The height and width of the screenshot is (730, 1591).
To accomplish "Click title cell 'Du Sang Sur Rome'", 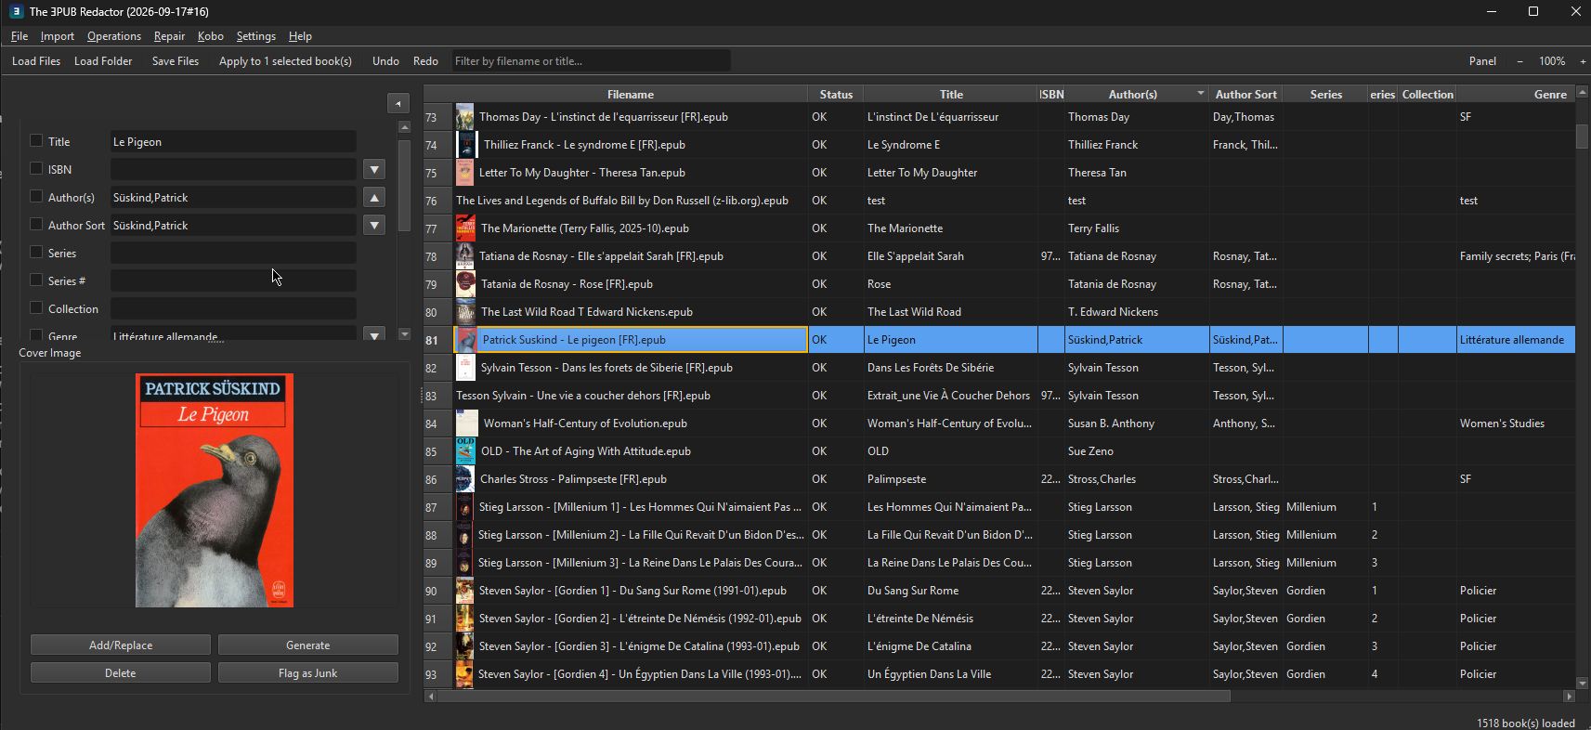I will [950, 591].
